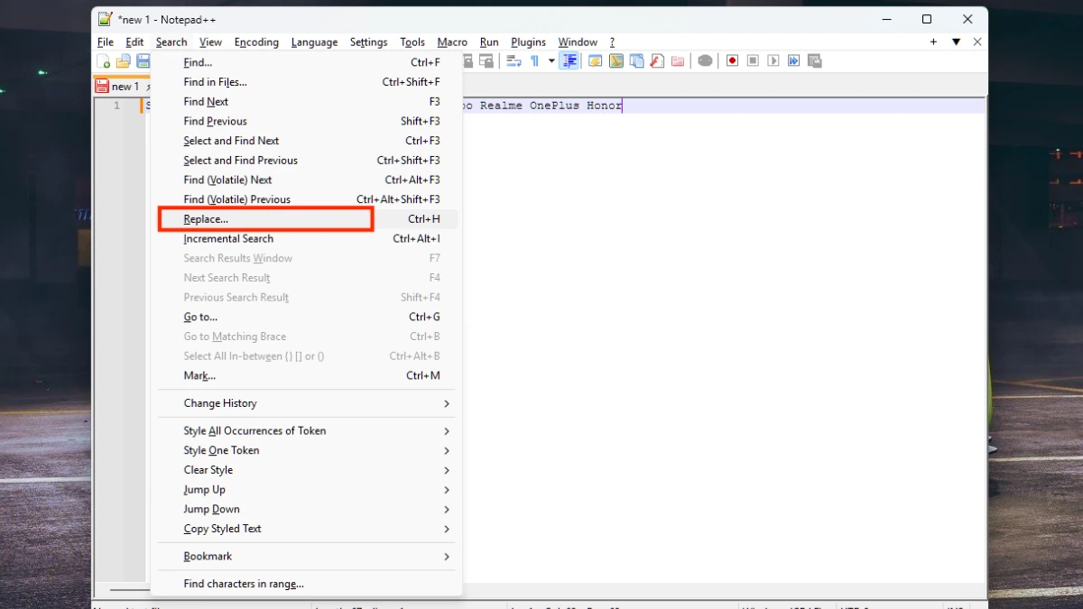This screenshot has height=609, width=1083.
Task: Click the Save recorded macro icon
Action: pos(814,61)
